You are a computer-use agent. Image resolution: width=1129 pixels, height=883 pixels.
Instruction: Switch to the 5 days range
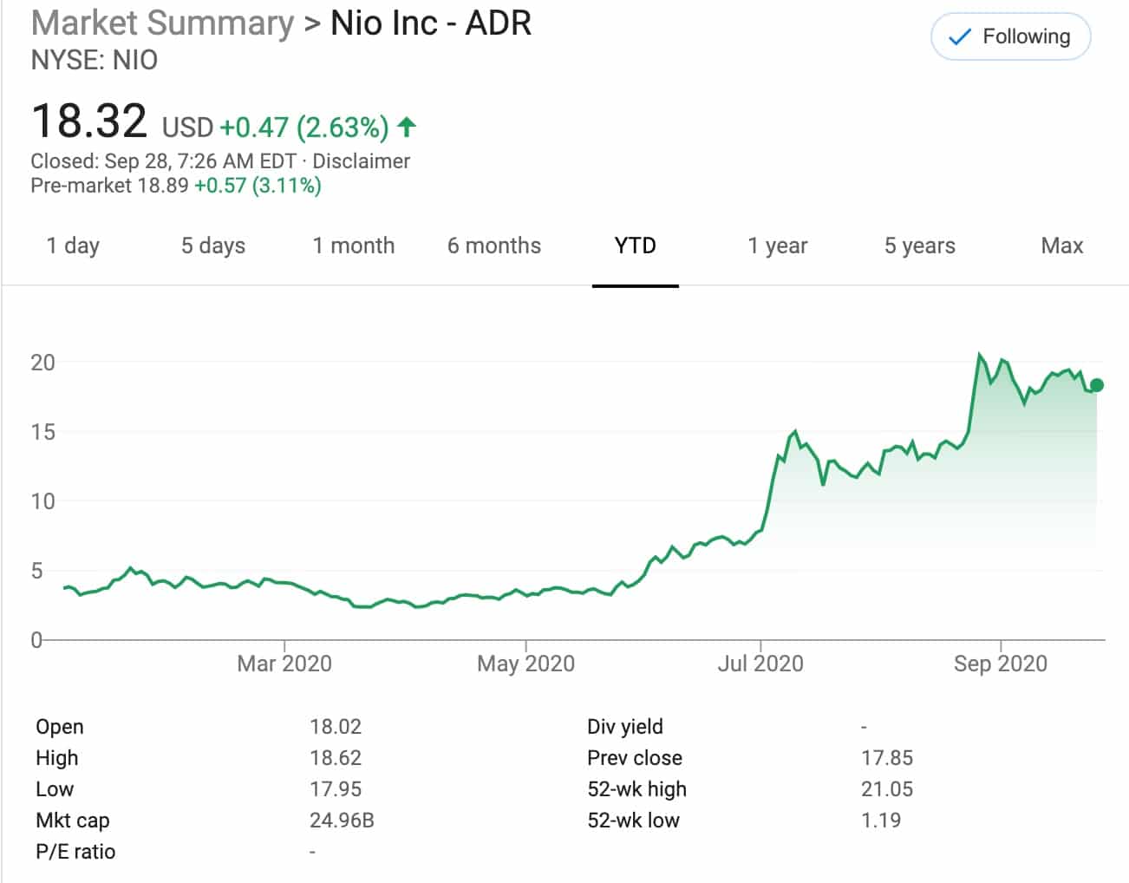pos(213,246)
